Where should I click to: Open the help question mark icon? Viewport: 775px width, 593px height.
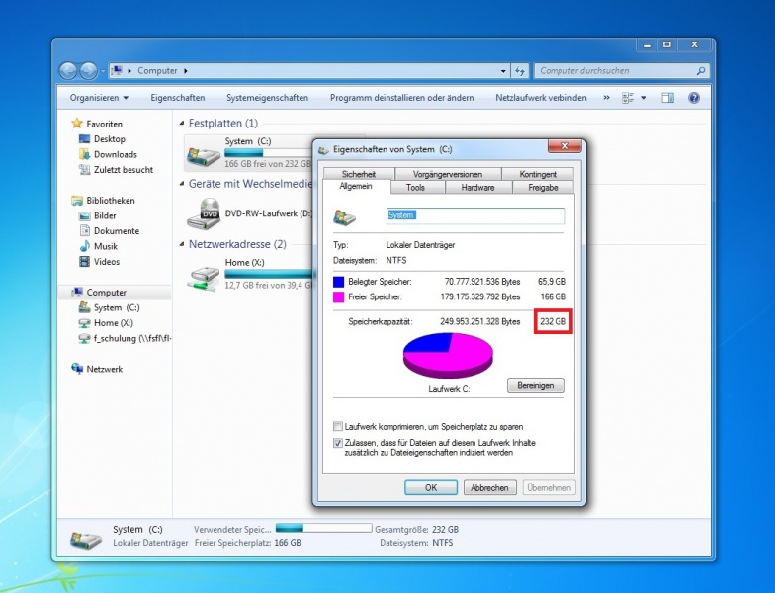tap(694, 98)
